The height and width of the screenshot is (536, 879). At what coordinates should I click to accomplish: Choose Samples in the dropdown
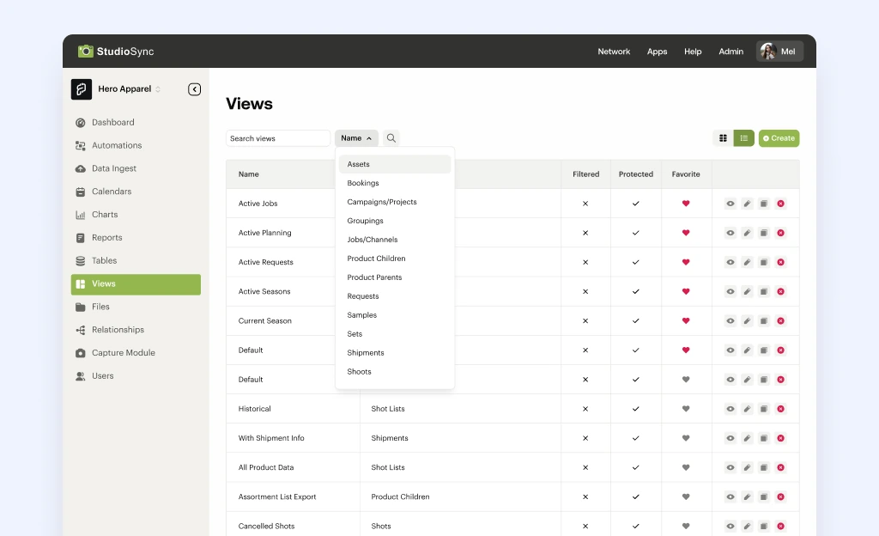tap(395, 315)
